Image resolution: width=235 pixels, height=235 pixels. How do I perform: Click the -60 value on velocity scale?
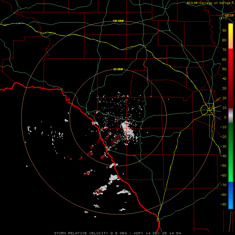pos(223,175)
